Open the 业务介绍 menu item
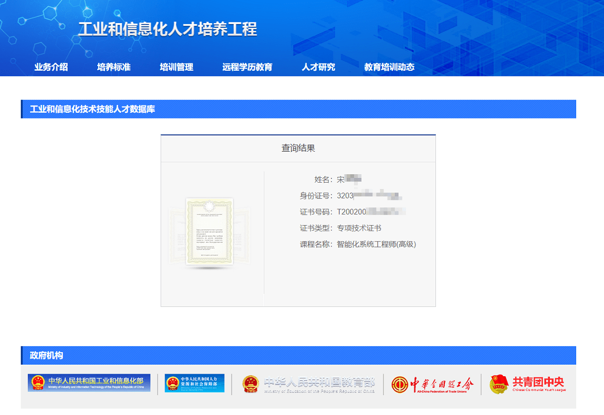 coord(50,67)
